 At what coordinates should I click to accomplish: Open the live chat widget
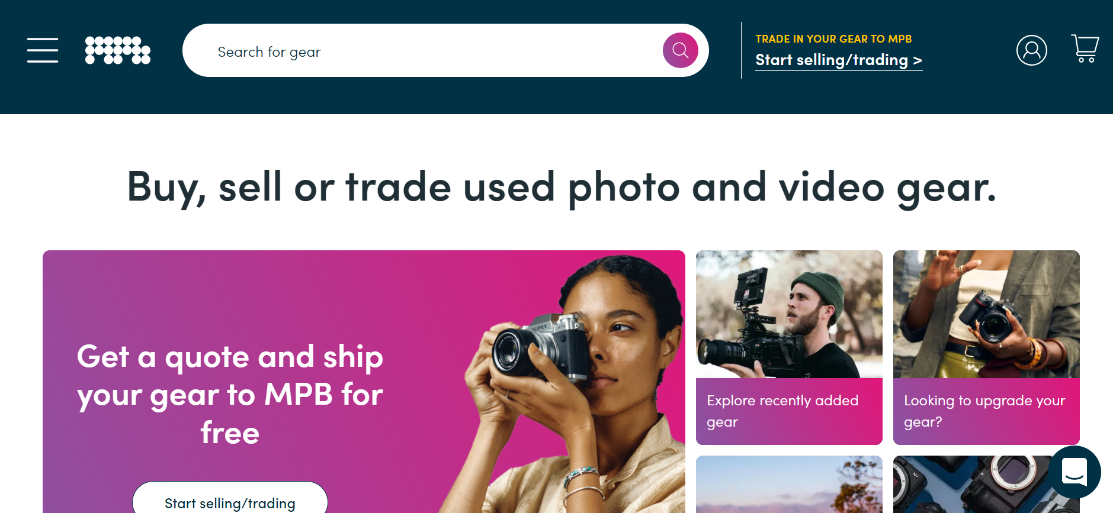click(1074, 472)
